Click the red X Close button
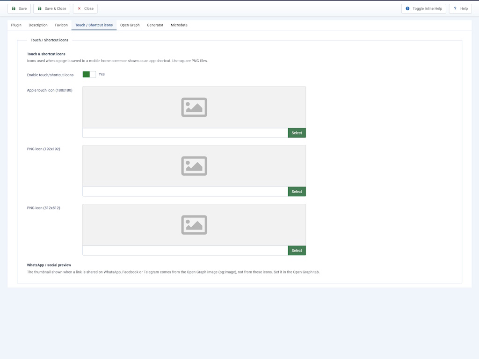Image resolution: width=479 pixels, height=359 pixels. click(x=85, y=8)
